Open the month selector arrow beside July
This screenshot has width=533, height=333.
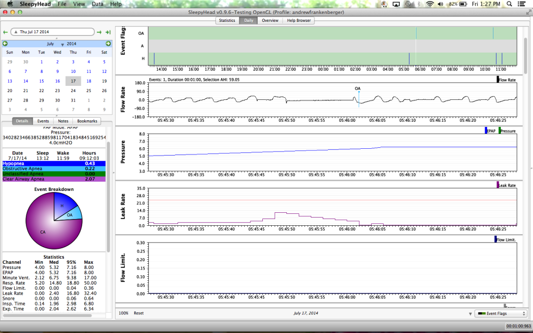[x=62, y=45]
